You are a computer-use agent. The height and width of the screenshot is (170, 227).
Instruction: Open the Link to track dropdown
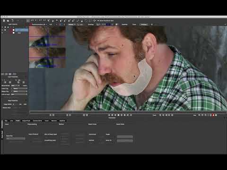coord(19,94)
